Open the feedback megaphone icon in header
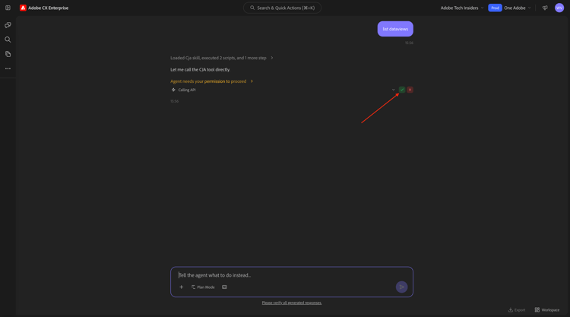Viewport: 570px width, 317px height. (x=545, y=8)
